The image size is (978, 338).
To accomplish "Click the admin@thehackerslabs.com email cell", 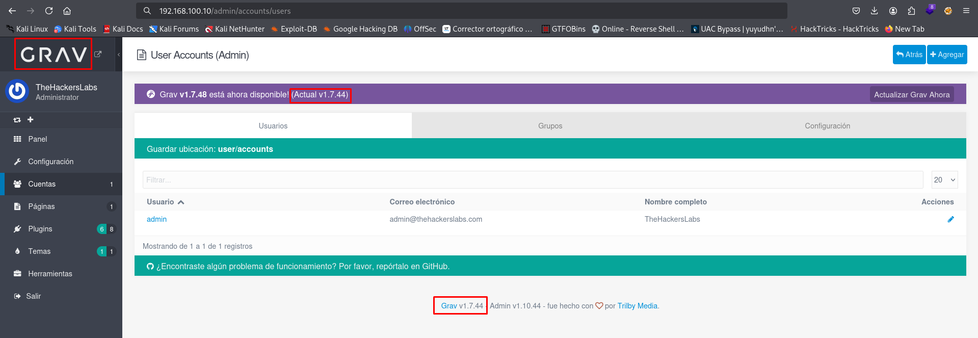I will (436, 219).
